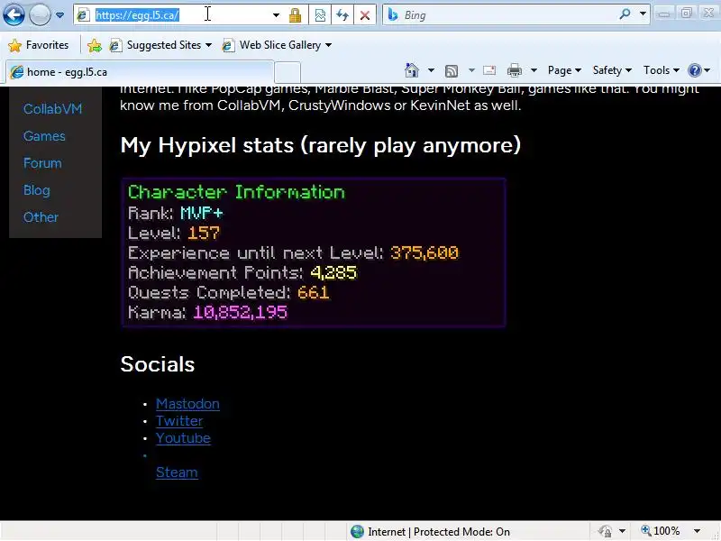Viewport: 721px width, 541px height.
Task: Open Web Slice Gallery dropdown
Action: coord(277,45)
